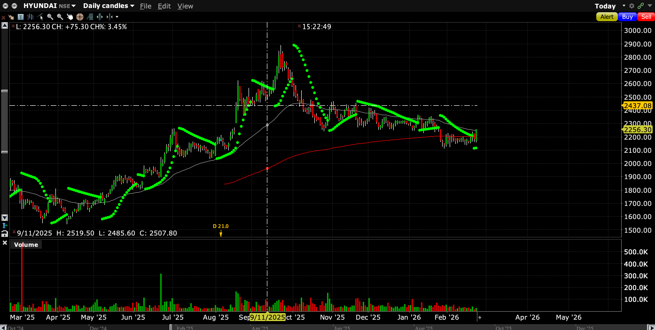This screenshot has height=330, width=655.
Task: Toggle the price axis lock icon
Action: (5, 234)
